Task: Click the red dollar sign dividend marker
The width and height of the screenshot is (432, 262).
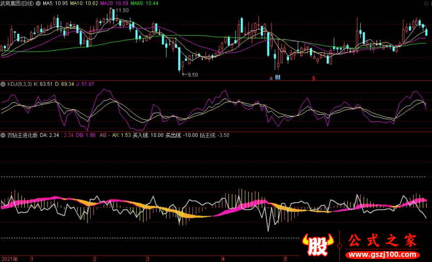Action: click(x=314, y=78)
